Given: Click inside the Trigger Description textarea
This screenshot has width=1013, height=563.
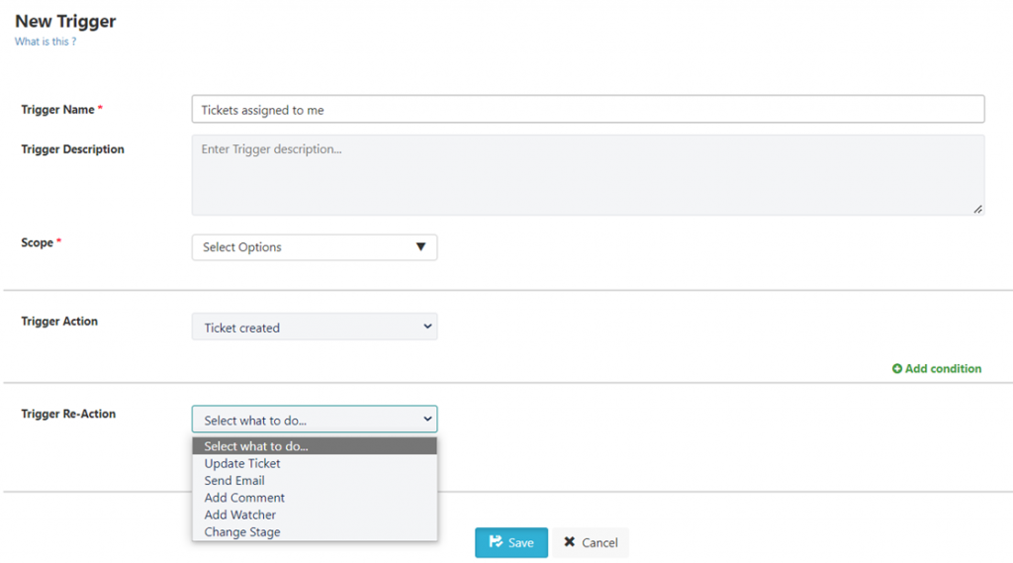Looking at the screenshot, I should (x=588, y=175).
